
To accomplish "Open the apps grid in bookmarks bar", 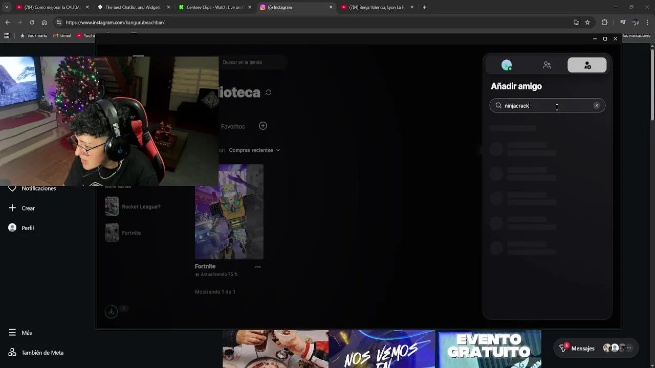I will pos(7,35).
